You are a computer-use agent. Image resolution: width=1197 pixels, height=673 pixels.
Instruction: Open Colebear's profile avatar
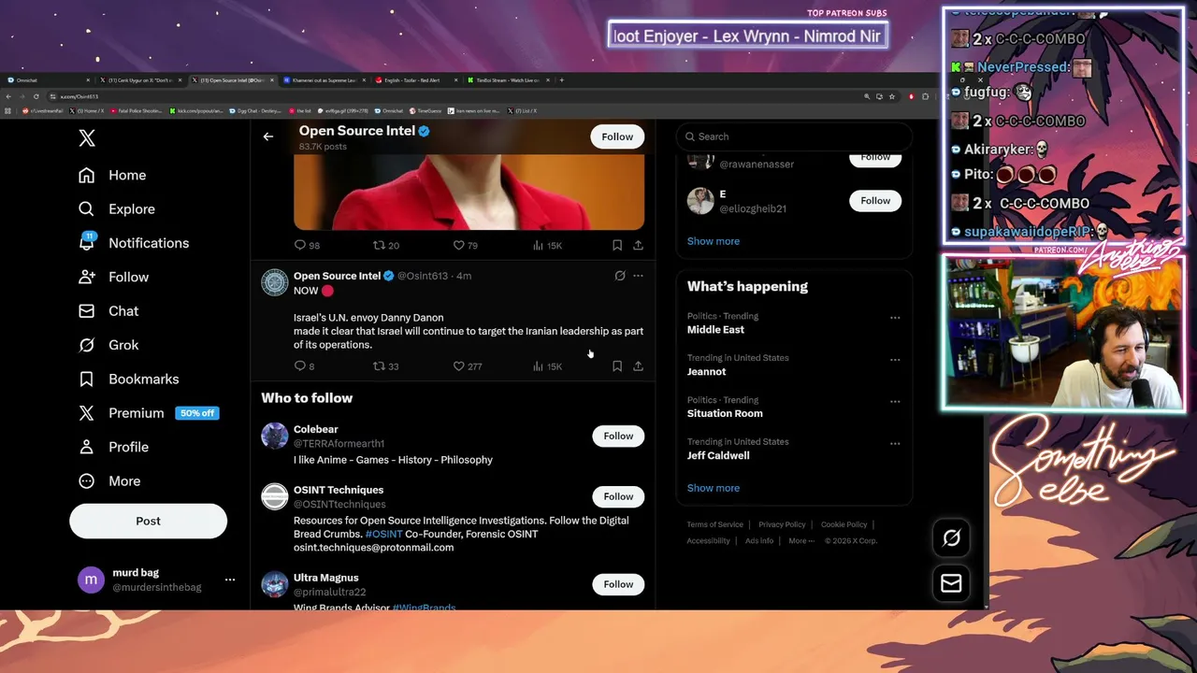coord(274,436)
